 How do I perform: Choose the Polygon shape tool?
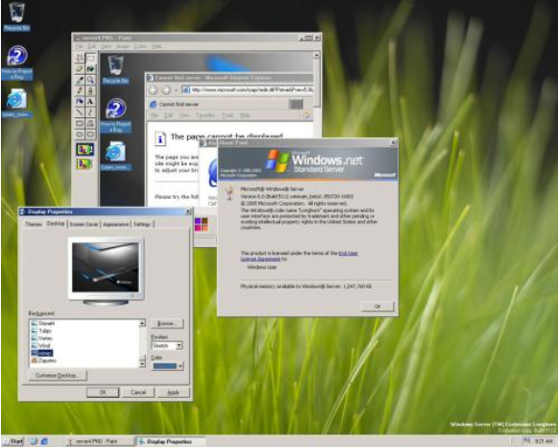coord(90,124)
